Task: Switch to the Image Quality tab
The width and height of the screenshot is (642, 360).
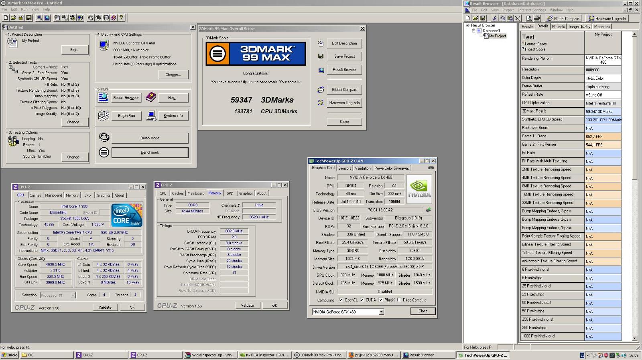Action: pyautogui.click(x=579, y=27)
